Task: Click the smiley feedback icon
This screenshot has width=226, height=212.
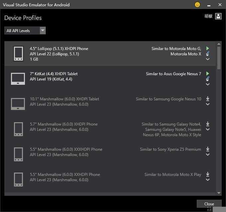Action: pyautogui.click(x=197, y=5)
